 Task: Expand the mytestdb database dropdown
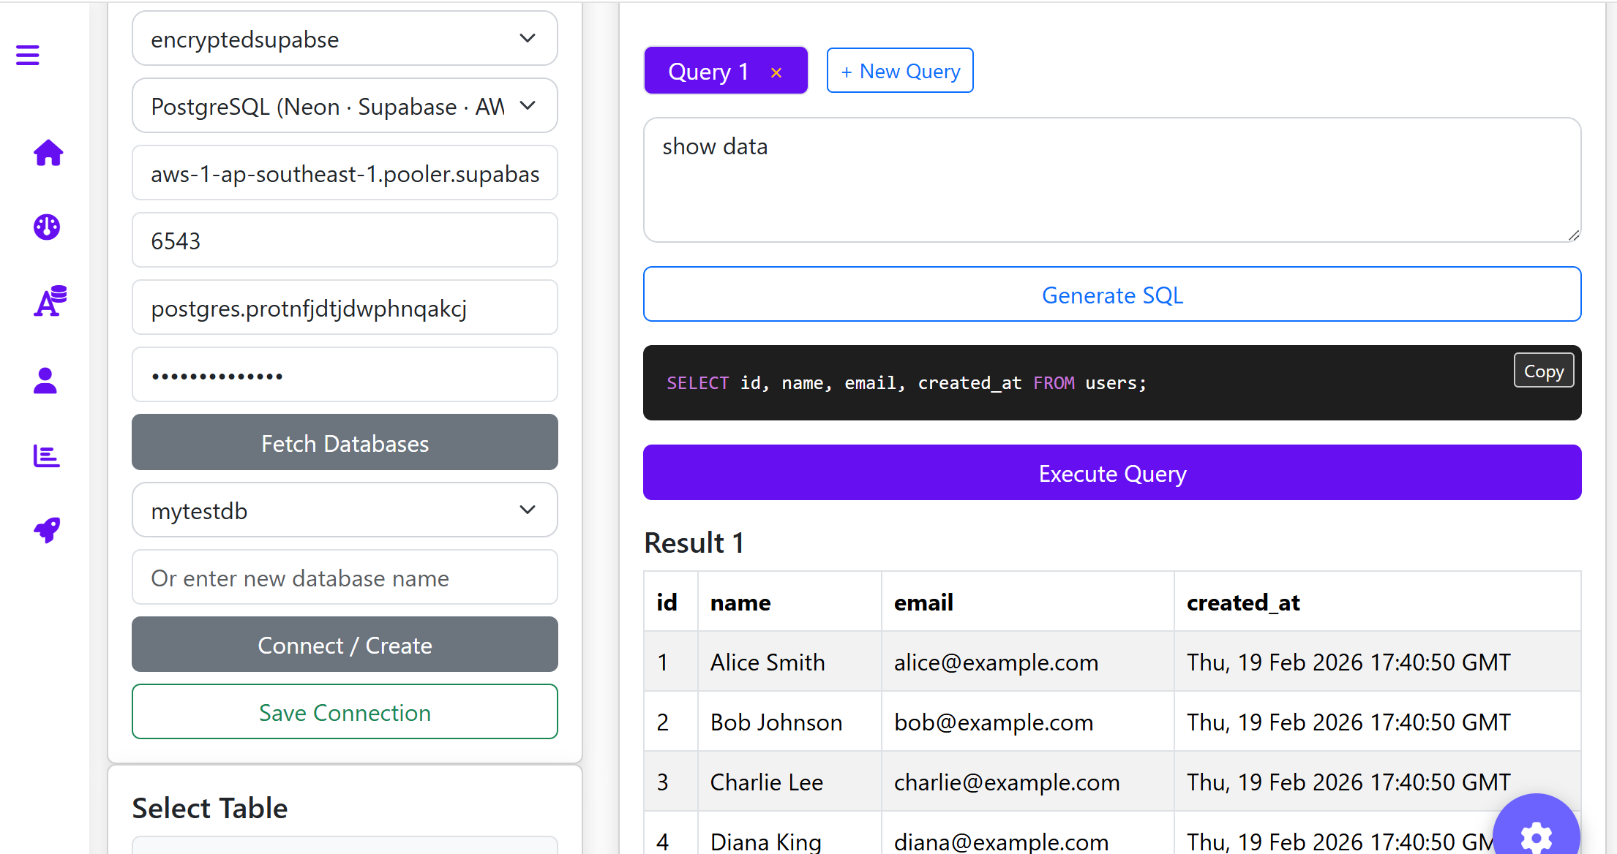pos(344,510)
